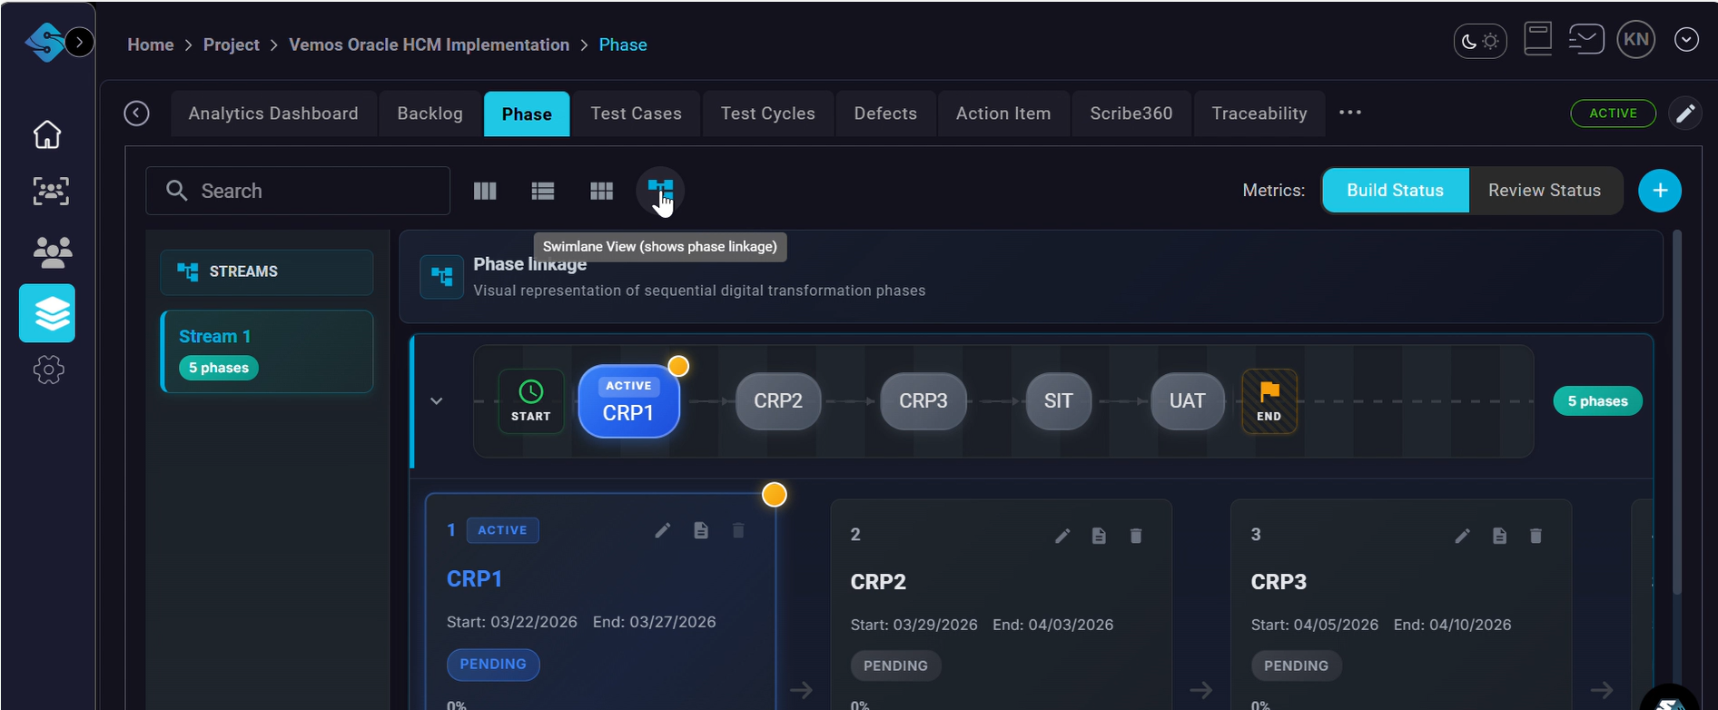
Task: Toggle dark/light theme mode
Action: tap(1480, 41)
